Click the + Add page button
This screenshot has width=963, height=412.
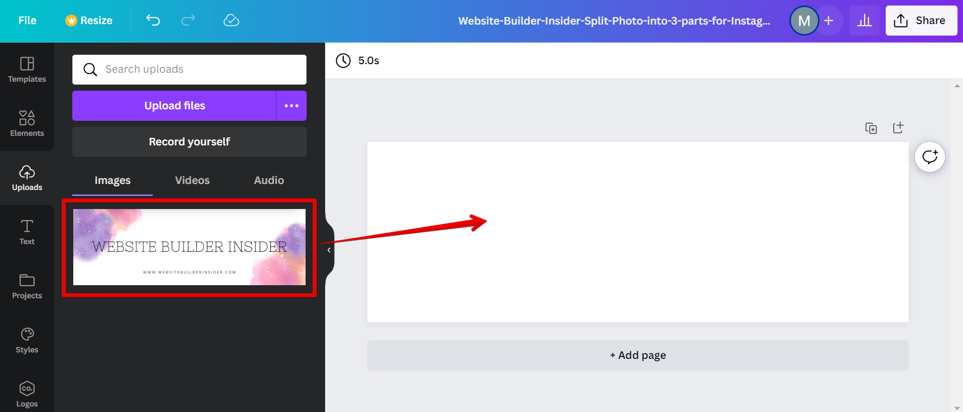pyautogui.click(x=638, y=355)
